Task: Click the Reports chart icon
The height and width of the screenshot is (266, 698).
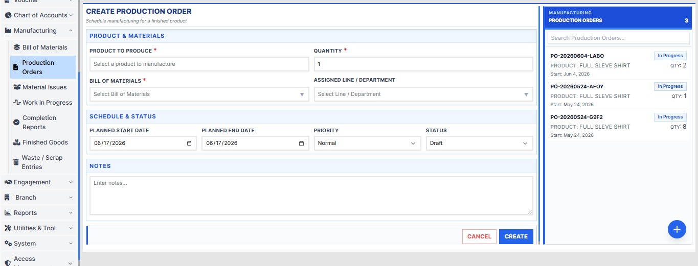Action: pyautogui.click(x=8, y=213)
